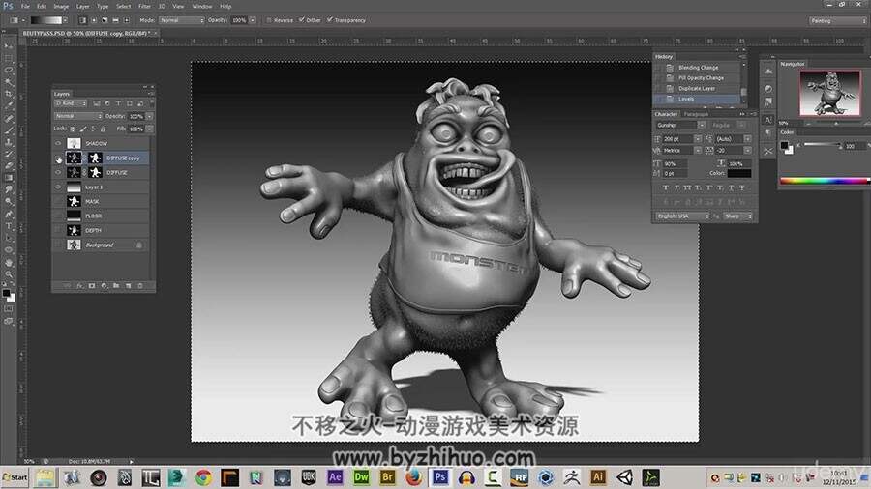Pick a color from the spectrum ramp
This screenshot has height=489, width=871.
click(824, 181)
